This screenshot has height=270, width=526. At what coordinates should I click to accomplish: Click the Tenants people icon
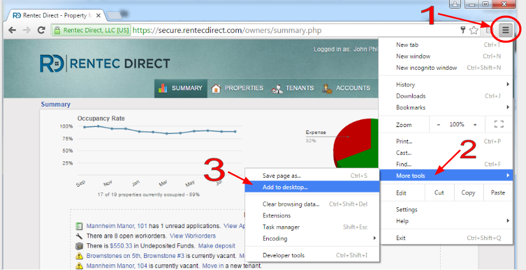point(277,88)
